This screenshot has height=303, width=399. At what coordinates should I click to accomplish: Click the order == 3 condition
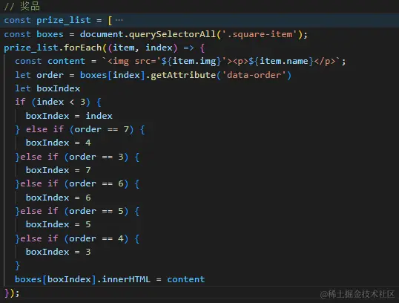tap(96, 157)
